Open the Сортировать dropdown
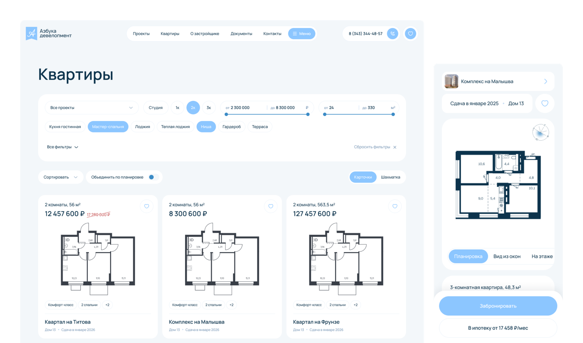 (x=61, y=177)
